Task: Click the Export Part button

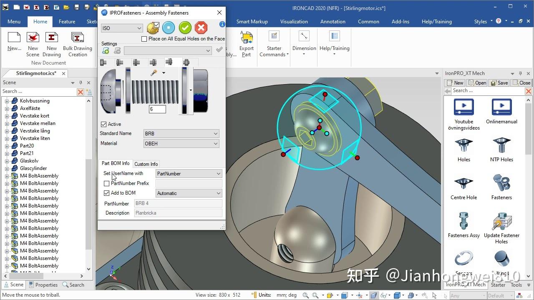Action: 246,45
